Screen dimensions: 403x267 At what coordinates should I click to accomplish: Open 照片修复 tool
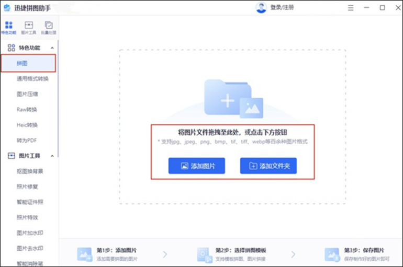coord(27,187)
